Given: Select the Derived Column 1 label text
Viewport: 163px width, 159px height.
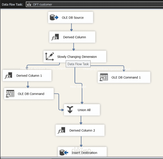Looking at the screenshot, I should (x=29, y=76).
